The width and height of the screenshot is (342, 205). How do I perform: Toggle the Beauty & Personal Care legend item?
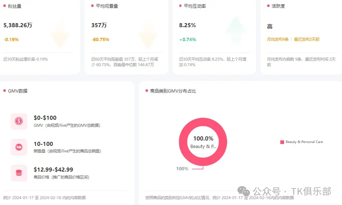pyautogui.click(x=302, y=142)
